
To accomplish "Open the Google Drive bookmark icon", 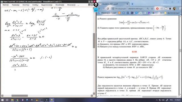I will tap(153, 13).
